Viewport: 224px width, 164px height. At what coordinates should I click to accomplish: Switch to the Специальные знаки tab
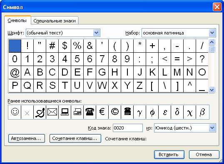tap(55, 21)
